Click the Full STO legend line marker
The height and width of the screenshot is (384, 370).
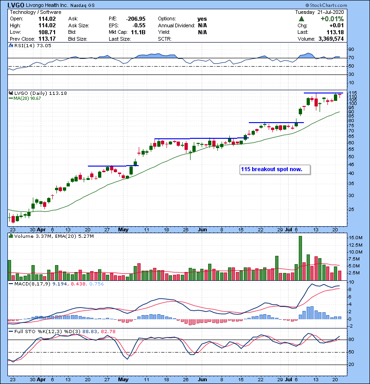11,332
